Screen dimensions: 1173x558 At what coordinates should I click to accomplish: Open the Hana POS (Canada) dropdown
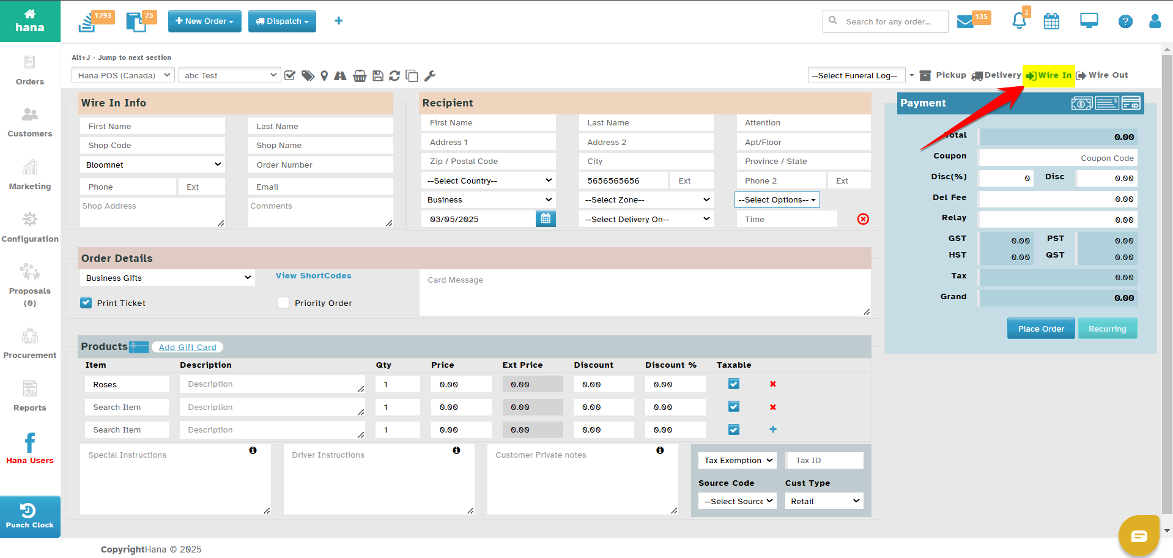point(124,75)
